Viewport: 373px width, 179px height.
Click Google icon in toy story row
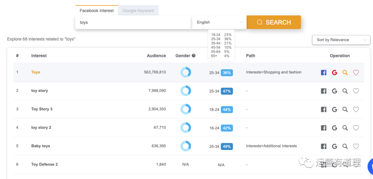(x=334, y=91)
